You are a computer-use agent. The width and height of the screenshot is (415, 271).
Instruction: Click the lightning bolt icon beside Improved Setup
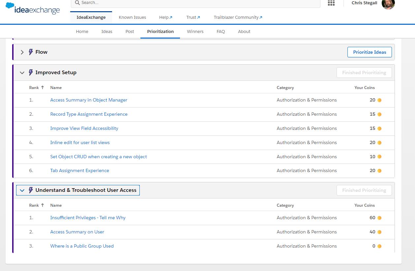pyautogui.click(x=31, y=73)
